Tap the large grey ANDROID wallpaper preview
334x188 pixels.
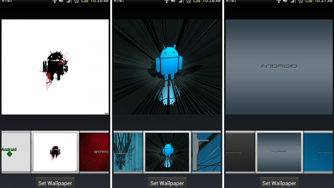tap(279, 67)
